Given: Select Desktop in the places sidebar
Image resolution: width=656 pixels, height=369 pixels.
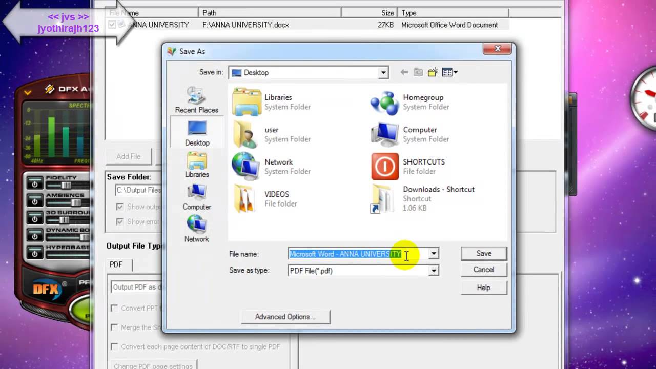Looking at the screenshot, I should 197,133.
